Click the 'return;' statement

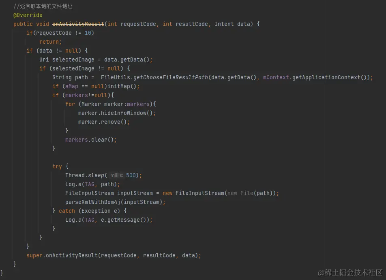tap(50, 42)
